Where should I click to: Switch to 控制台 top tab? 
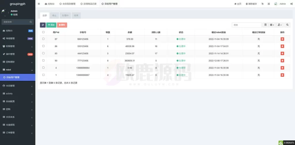(x=50, y=4)
